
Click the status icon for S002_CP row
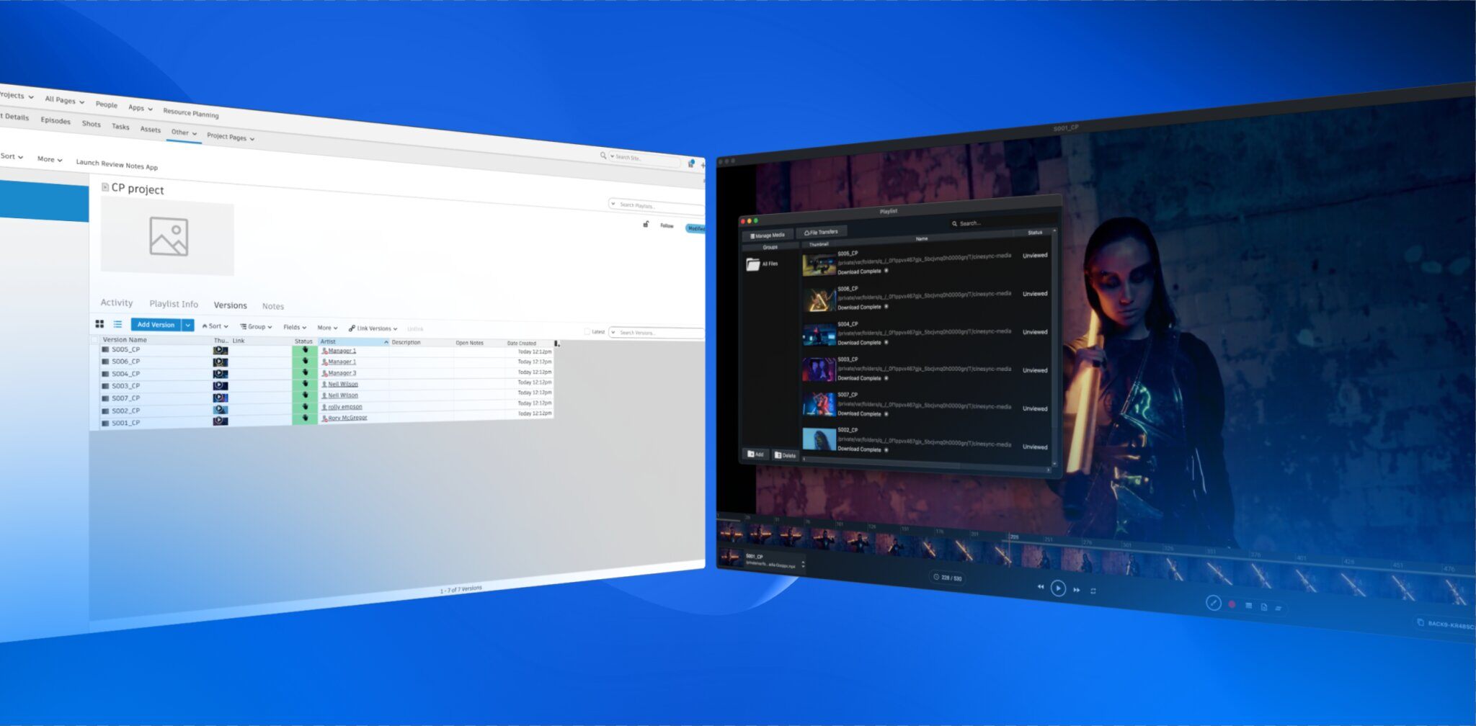[305, 407]
